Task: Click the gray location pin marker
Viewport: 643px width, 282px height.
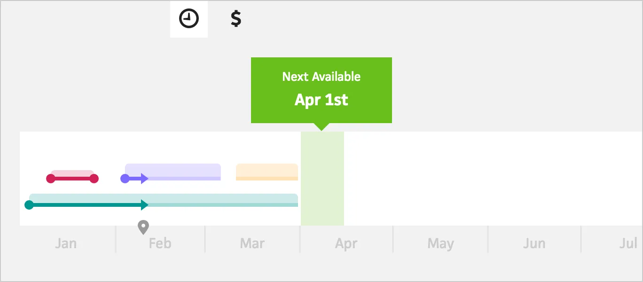Action: (x=143, y=227)
